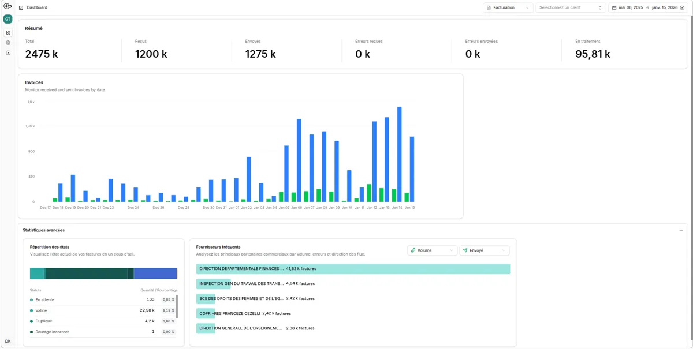Click the DIRECTION GENERALE DE L'ENSEIGNEMENT bar

205,328
